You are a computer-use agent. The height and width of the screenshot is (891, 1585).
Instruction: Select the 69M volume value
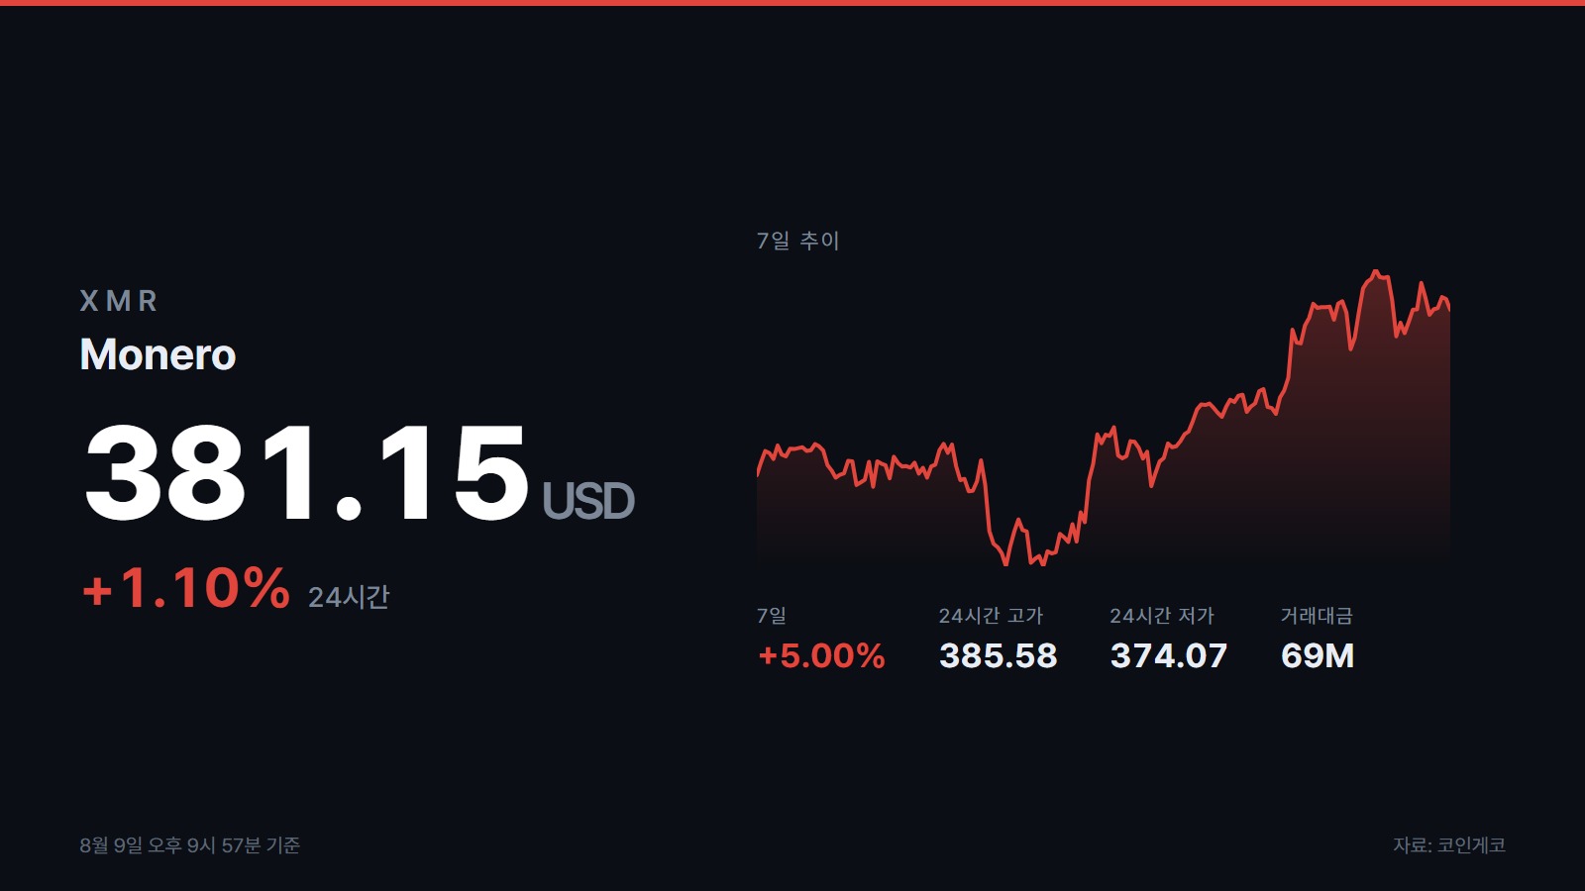point(1318,655)
